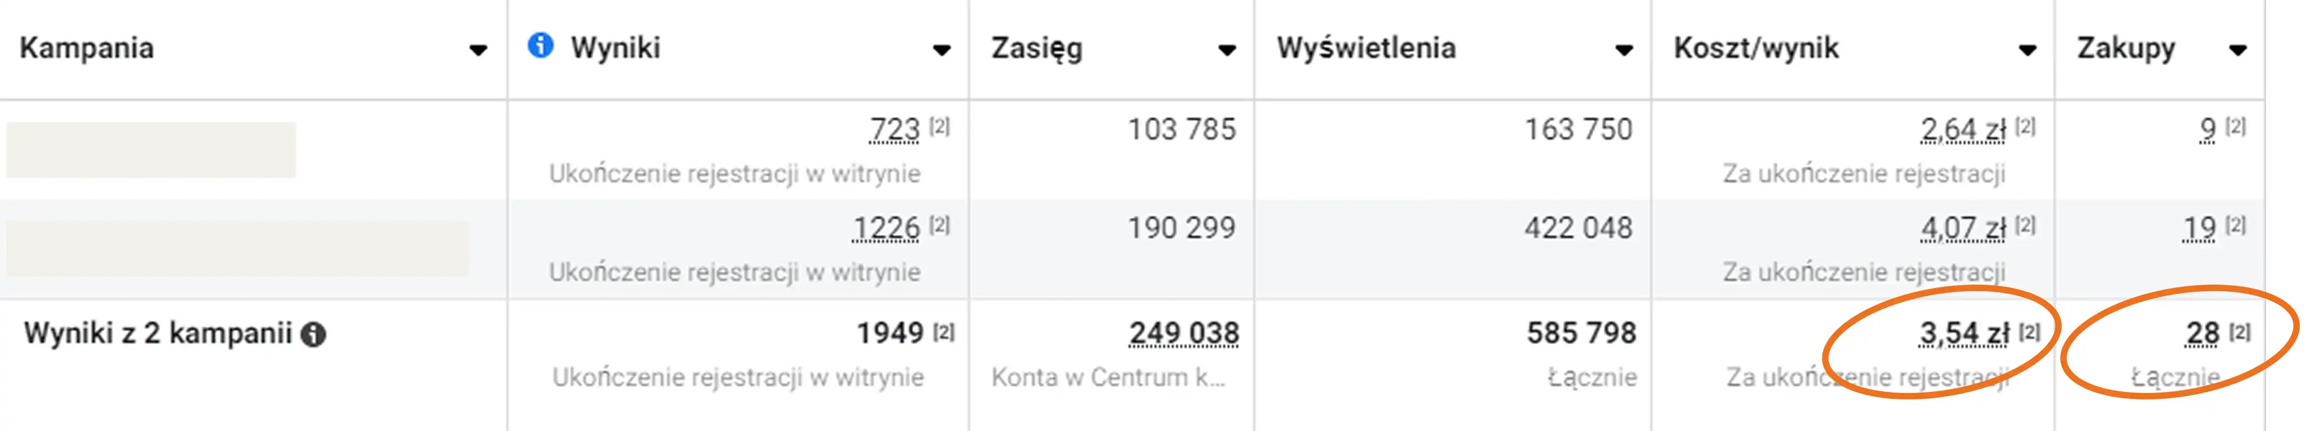Click the info icon beside Wyniki z 2 kampanii
Image resolution: width=2309 pixels, height=431 pixels.
313,333
